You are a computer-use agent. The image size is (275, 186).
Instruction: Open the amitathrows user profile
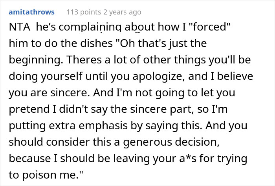click(x=31, y=12)
